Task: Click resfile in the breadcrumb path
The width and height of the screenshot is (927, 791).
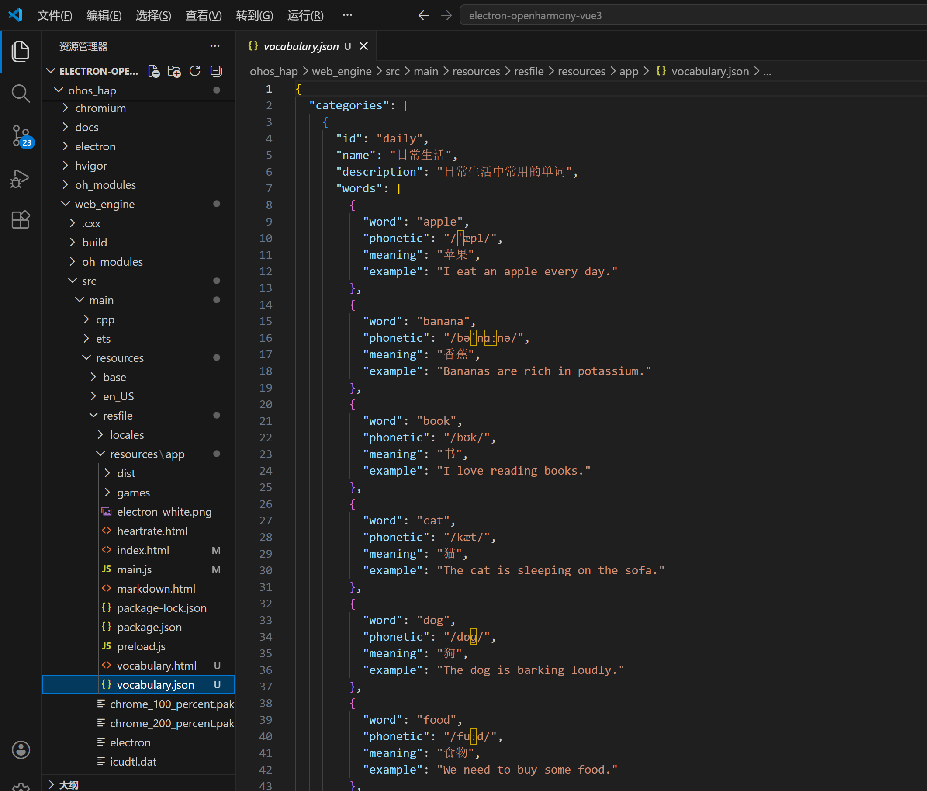Action: [528, 72]
